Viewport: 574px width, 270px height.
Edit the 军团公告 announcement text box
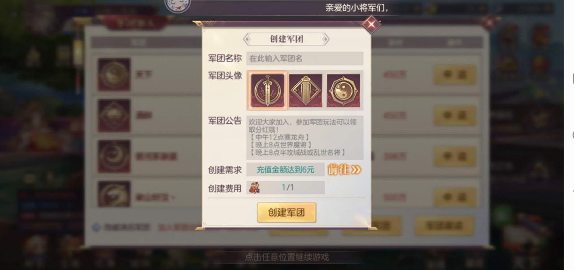point(305,138)
